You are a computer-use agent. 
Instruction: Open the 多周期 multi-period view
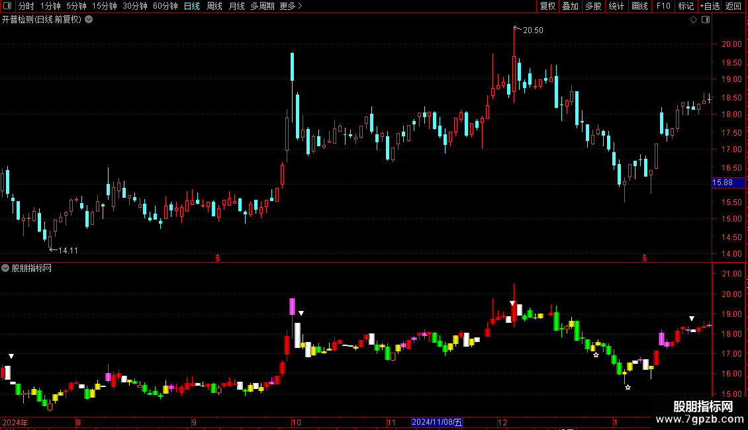click(262, 6)
